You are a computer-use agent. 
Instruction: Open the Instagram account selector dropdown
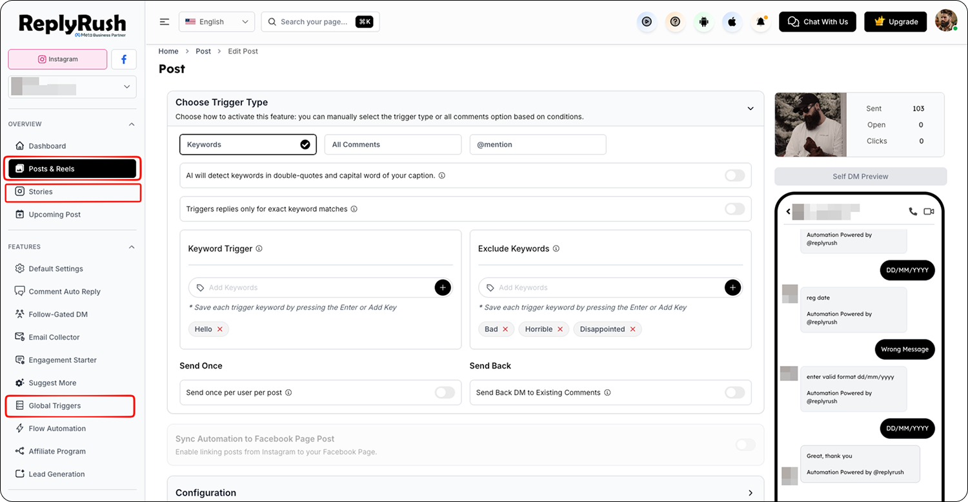(72, 87)
